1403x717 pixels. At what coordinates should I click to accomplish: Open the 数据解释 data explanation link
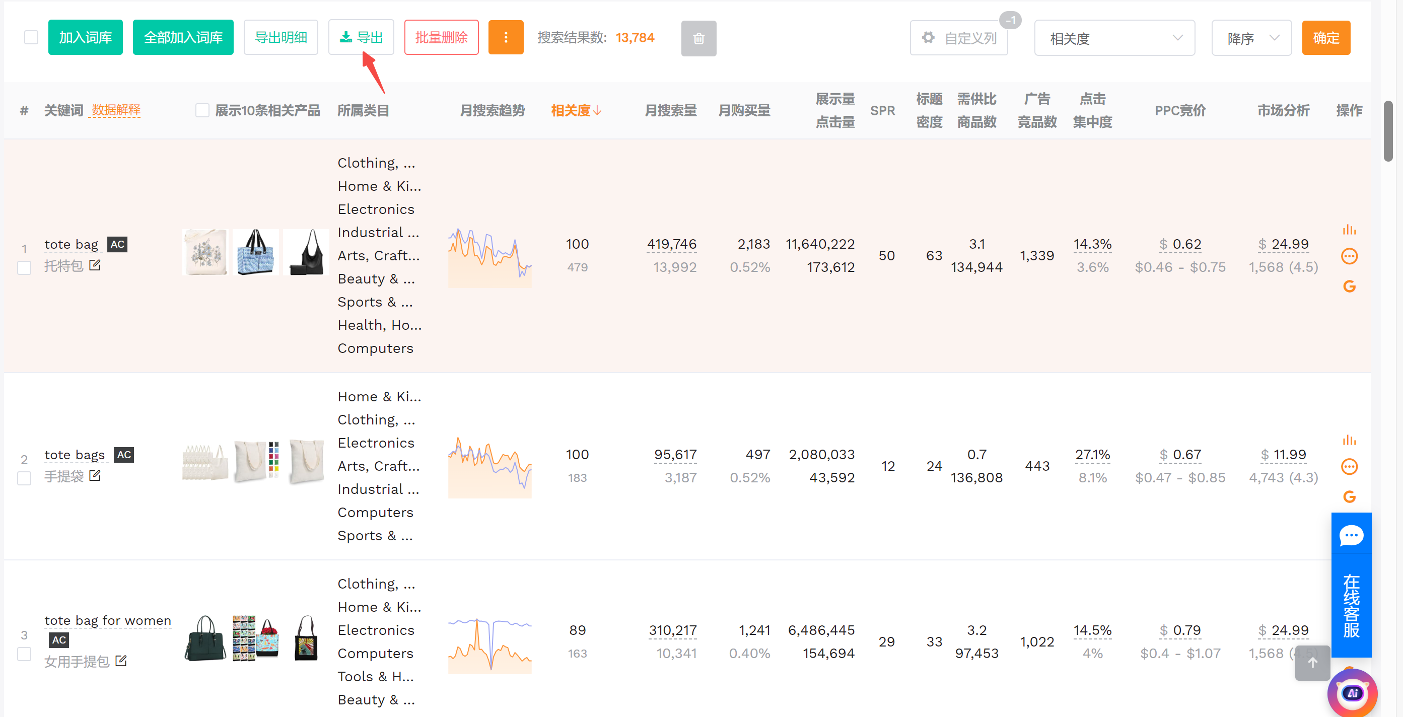click(x=116, y=110)
